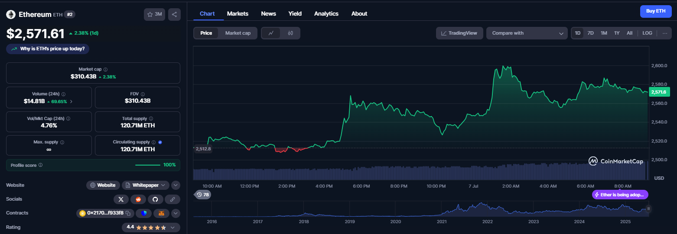Click the #2 rank badge
The image size is (677, 234).
coord(70,14)
